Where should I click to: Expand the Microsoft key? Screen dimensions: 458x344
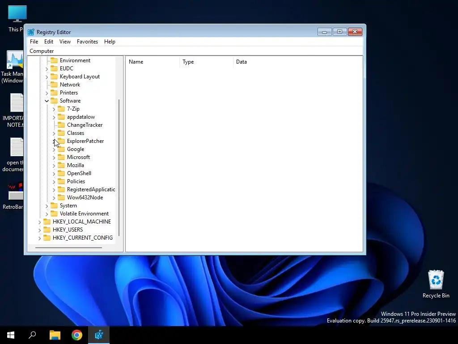click(x=54, y=158)
